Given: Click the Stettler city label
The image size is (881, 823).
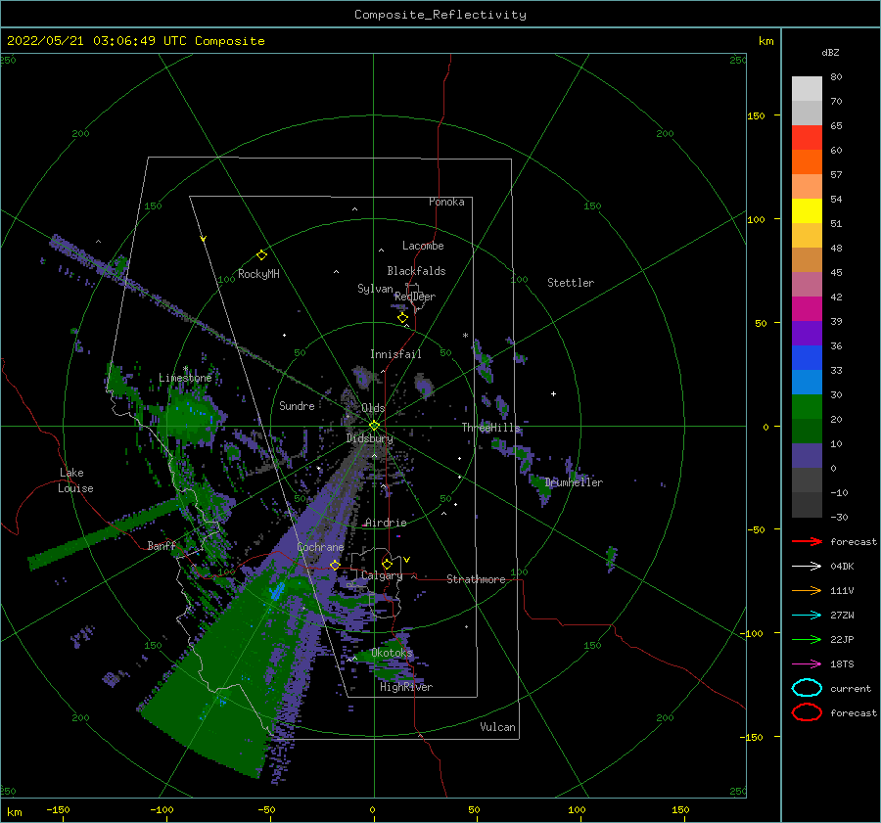Looking at the screenshot, I should (x=571, y=283).
